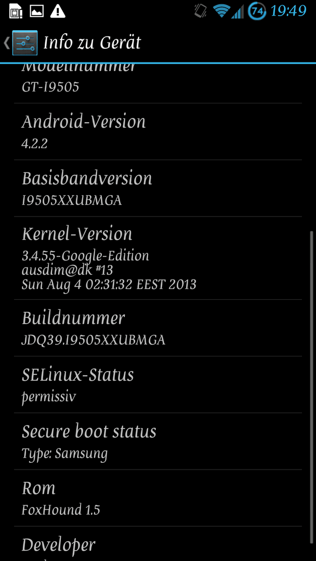Tap the battery 74 percent circle icon

(257, 11)
